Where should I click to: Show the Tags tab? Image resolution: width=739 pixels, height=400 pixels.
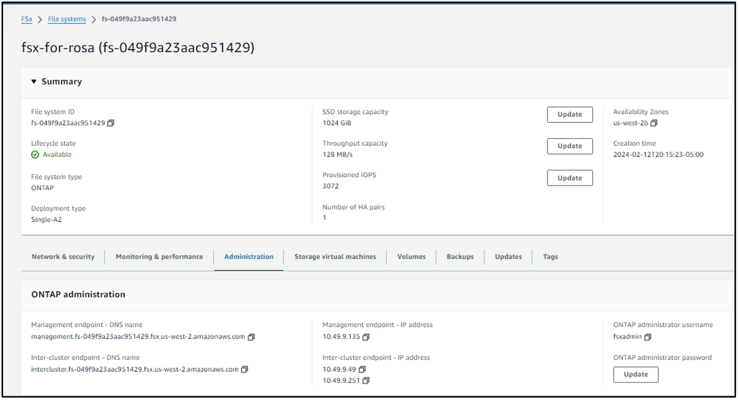pyautogui.click(x=550, y=257)
